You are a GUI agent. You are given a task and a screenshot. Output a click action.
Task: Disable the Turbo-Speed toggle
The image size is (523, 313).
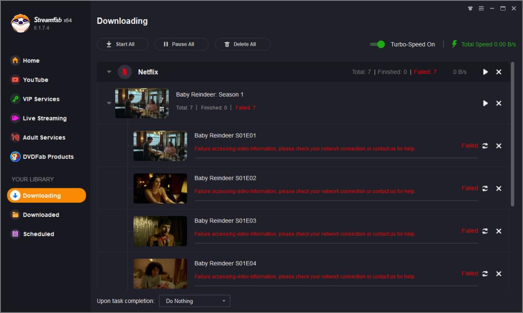pos(377,44)
